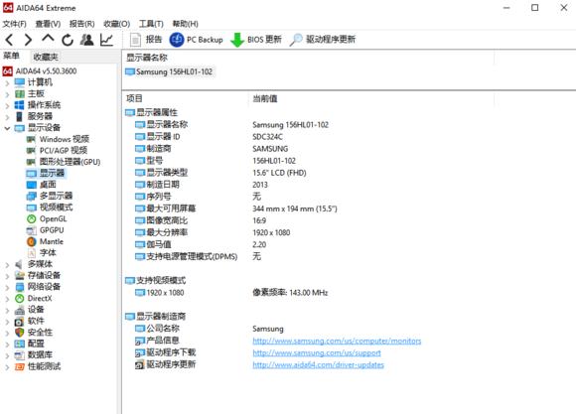Expand the 网络设备 tree node
The height and width of the screenshot is (414, 576).
(x=7, y=288)
